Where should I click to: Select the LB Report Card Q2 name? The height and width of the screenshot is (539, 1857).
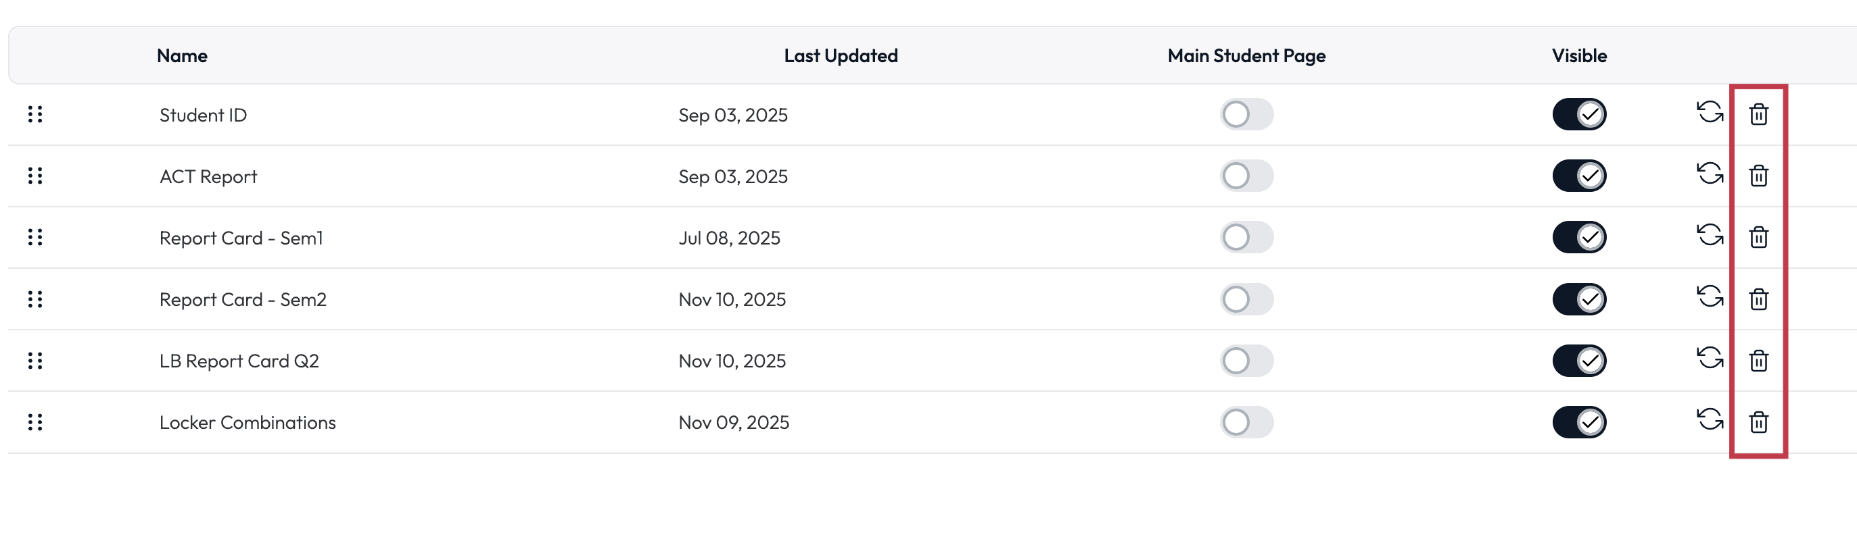[239, 361]
